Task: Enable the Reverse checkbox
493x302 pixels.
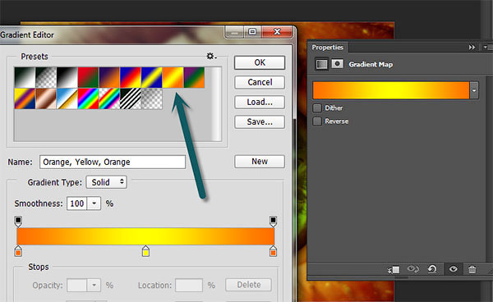Action: [x=317, y=121]
